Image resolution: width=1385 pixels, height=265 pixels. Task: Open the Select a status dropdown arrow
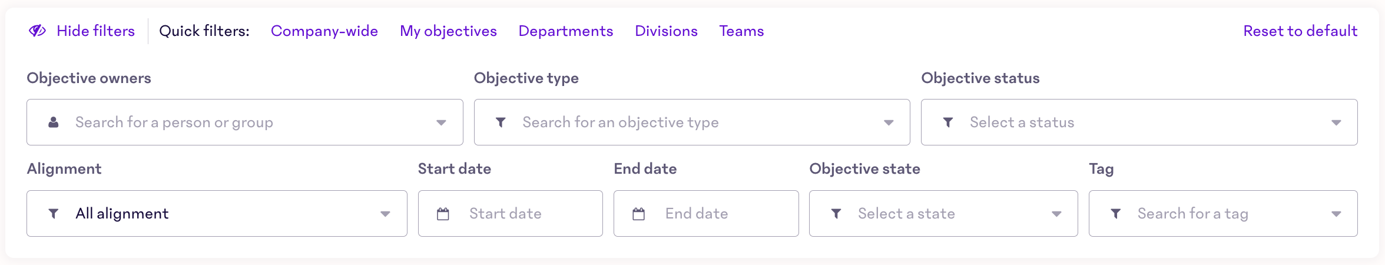click(x=1336, y=122)
